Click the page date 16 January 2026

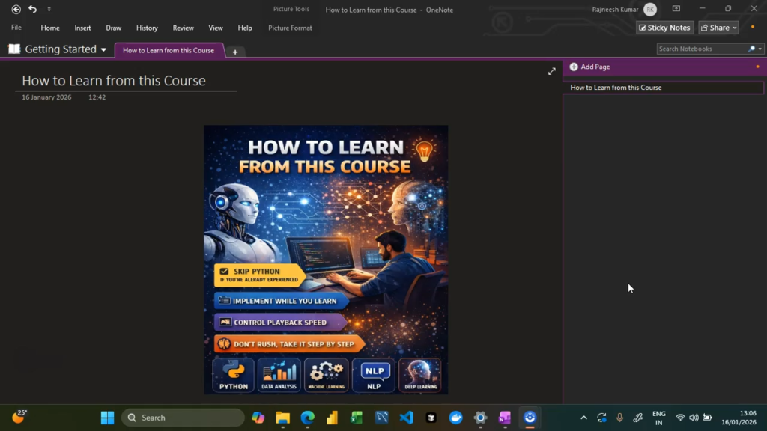tap(46, 97)
